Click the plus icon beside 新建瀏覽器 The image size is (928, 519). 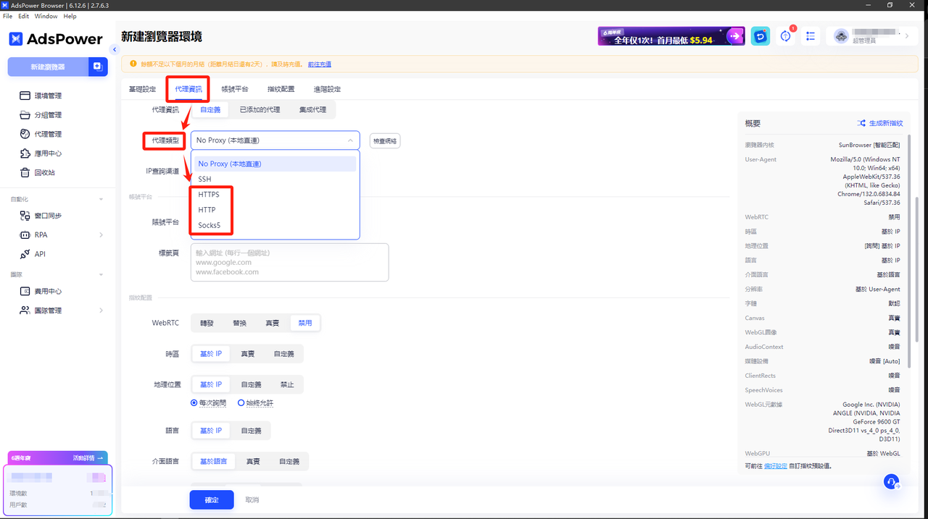[97, 67]
